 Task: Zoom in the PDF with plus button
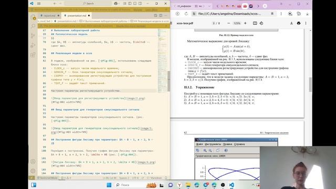click(245, 23)
